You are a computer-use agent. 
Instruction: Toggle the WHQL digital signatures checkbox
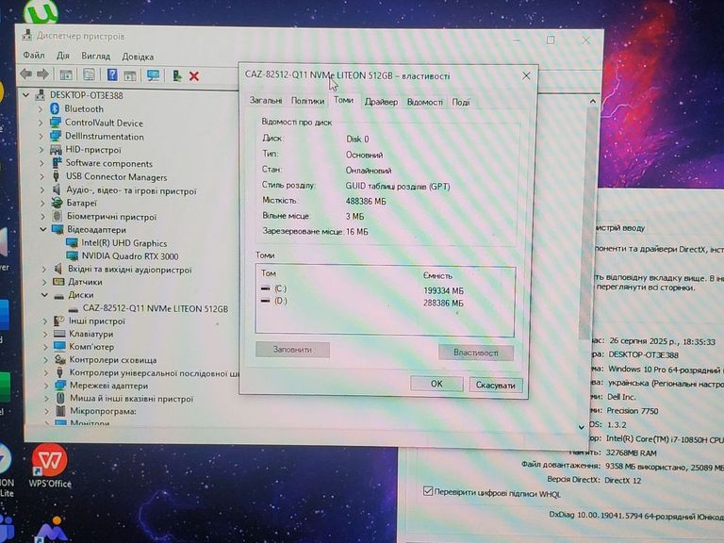point(428,491)
